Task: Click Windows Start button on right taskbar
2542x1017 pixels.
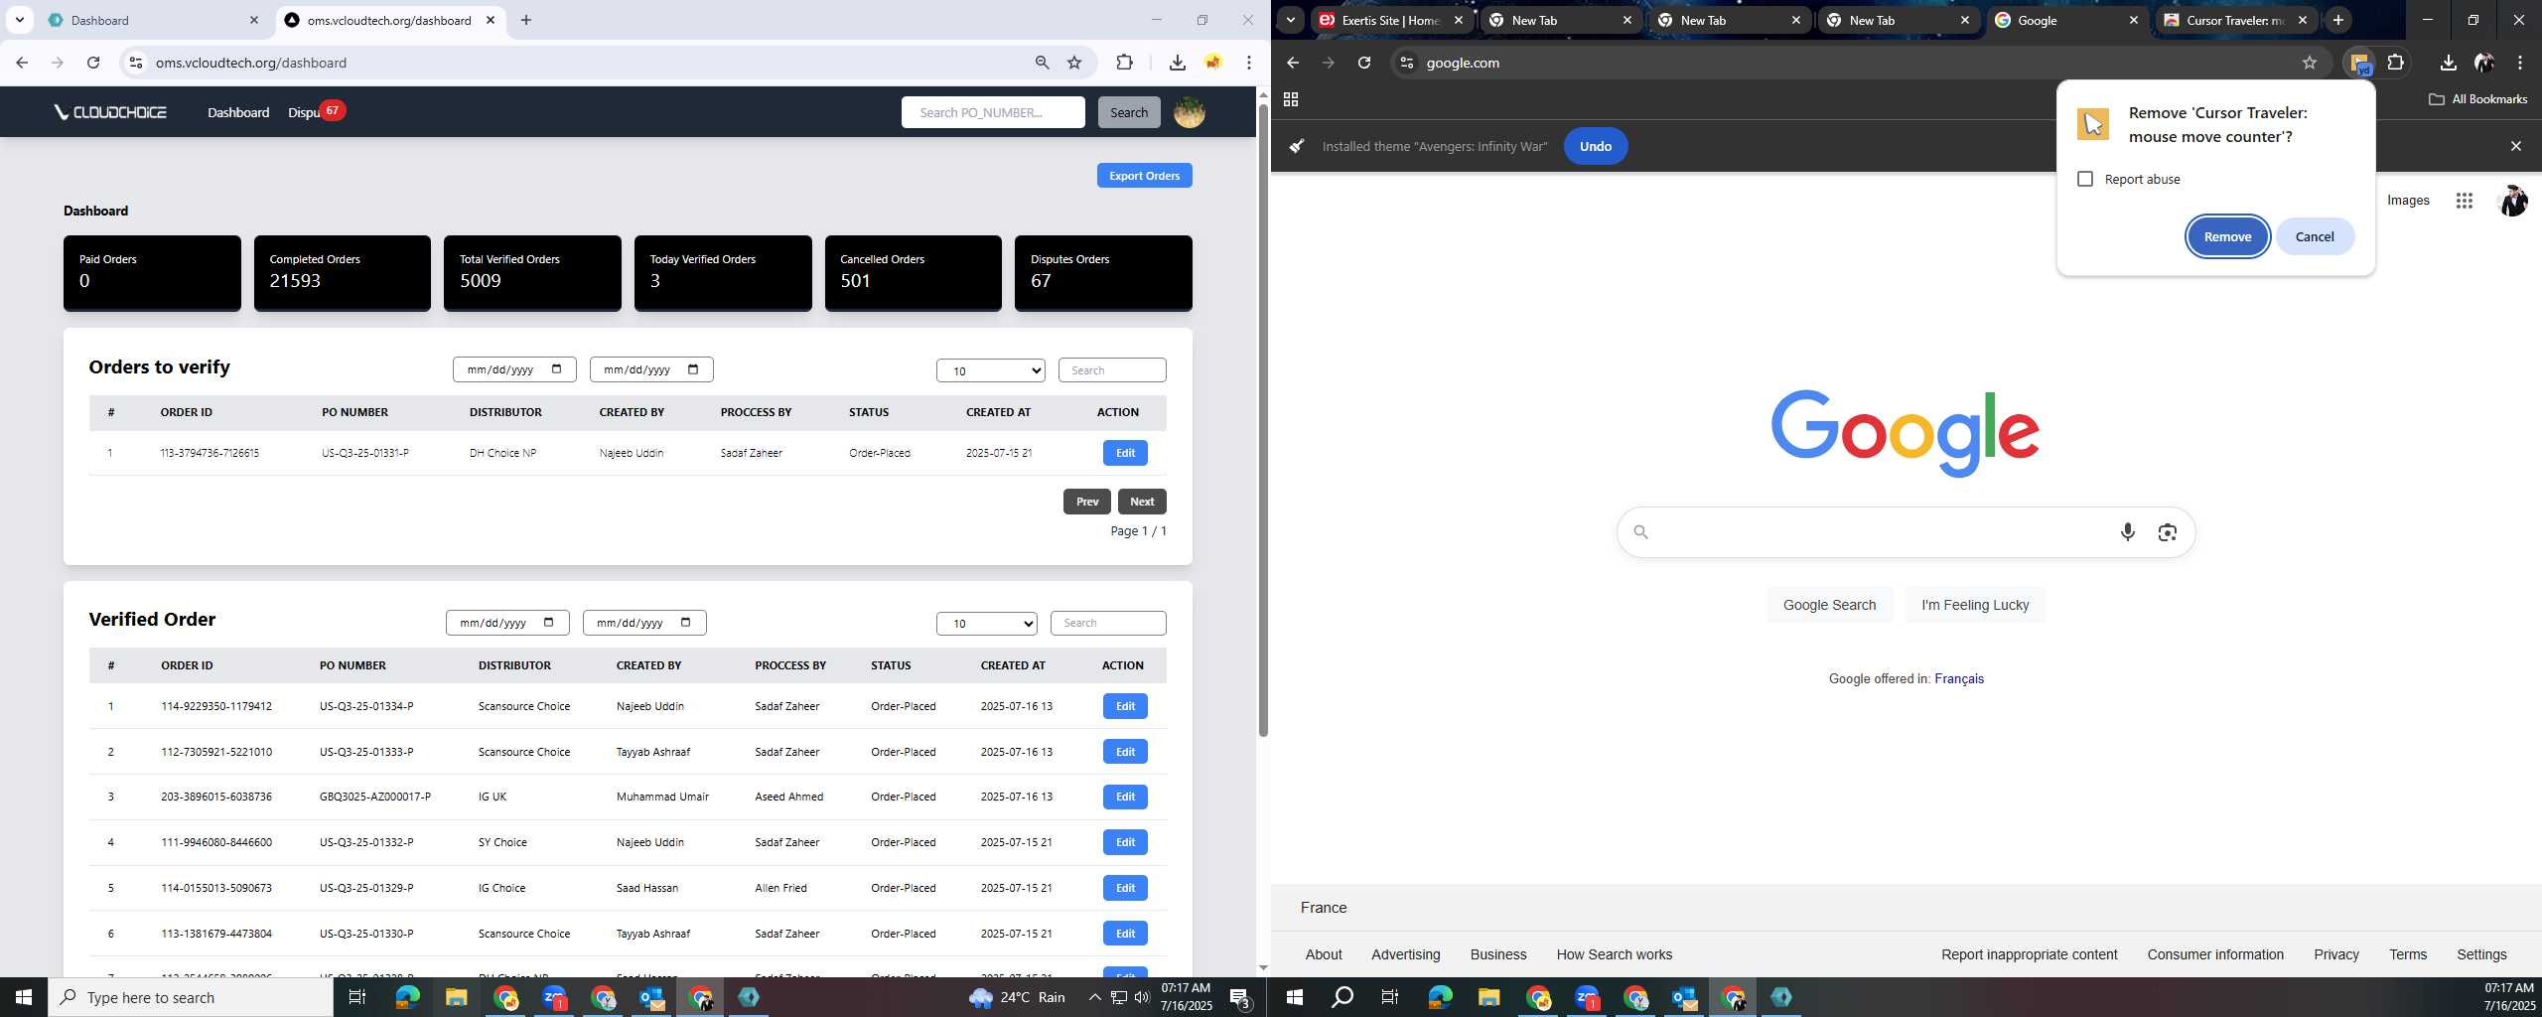Action: pyautogui.click(x=1294, y=997)
